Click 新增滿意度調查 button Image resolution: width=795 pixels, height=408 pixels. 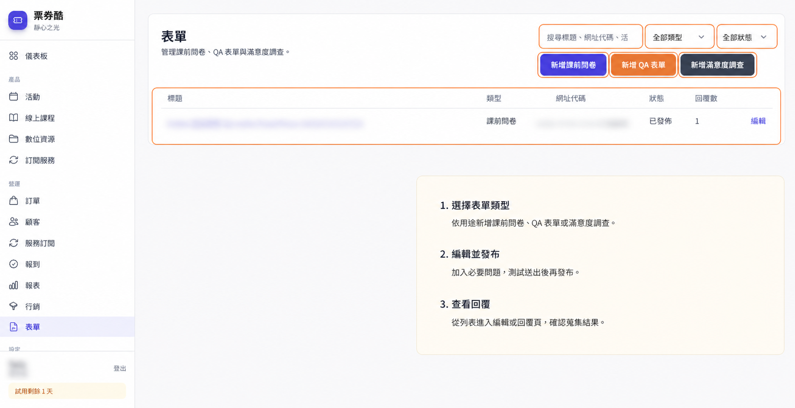pyautogui.click(x=717, y=65)
